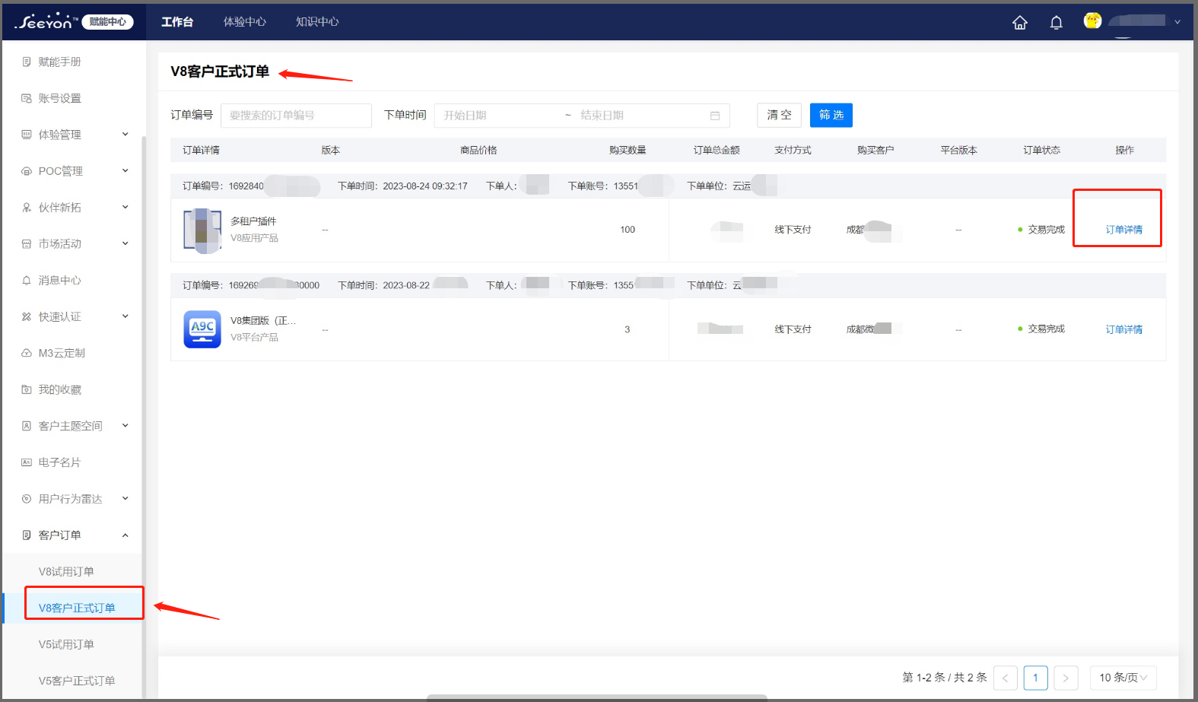Screen dimensions: 1198x702
Task: Go to previous page arrow
Action: pyautogui.click(x=1005, y=678)
